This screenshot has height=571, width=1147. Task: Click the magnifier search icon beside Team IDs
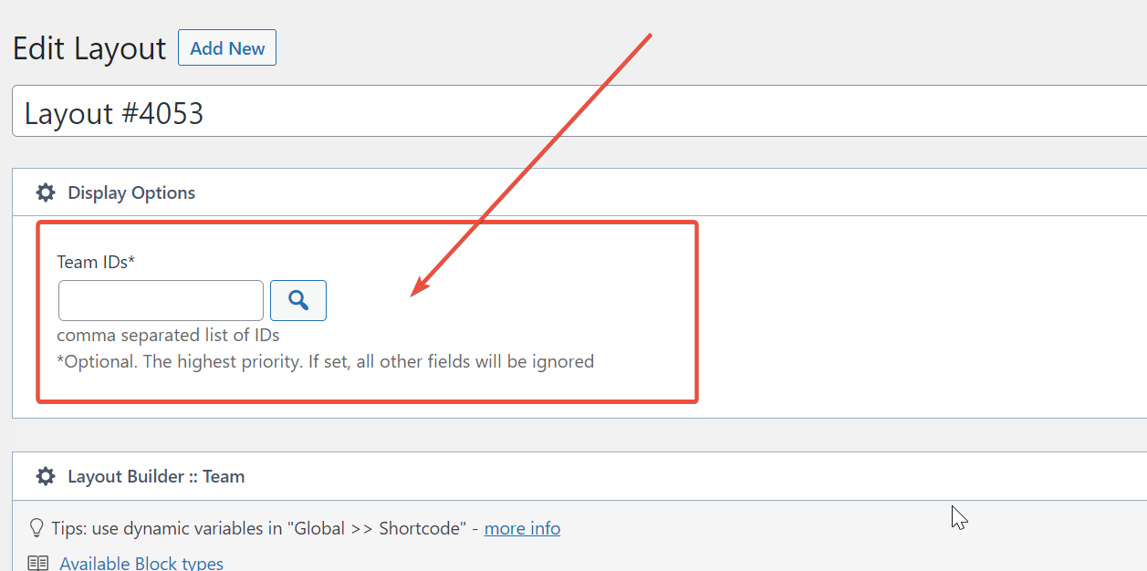pos(298,300)
